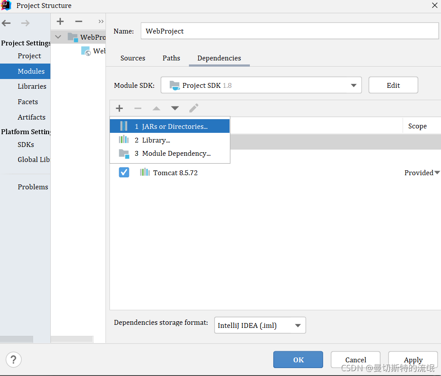Open Global Libraries in Platform Settings
This screenshot has height=376, width=441.
pos(25,159)
